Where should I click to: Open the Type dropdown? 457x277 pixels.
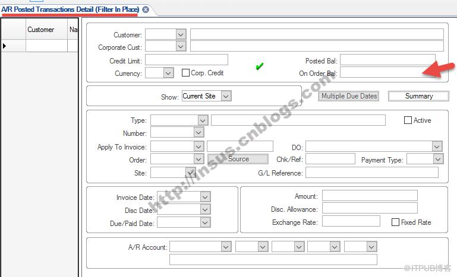pos(203,120)
